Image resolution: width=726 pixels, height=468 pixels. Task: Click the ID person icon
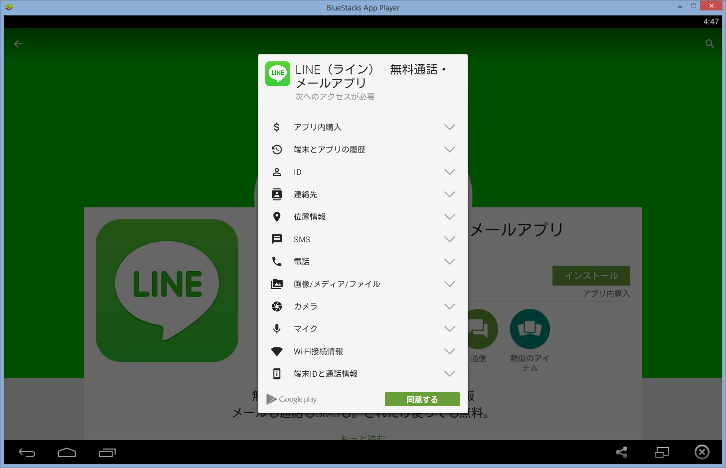point(277,172)
